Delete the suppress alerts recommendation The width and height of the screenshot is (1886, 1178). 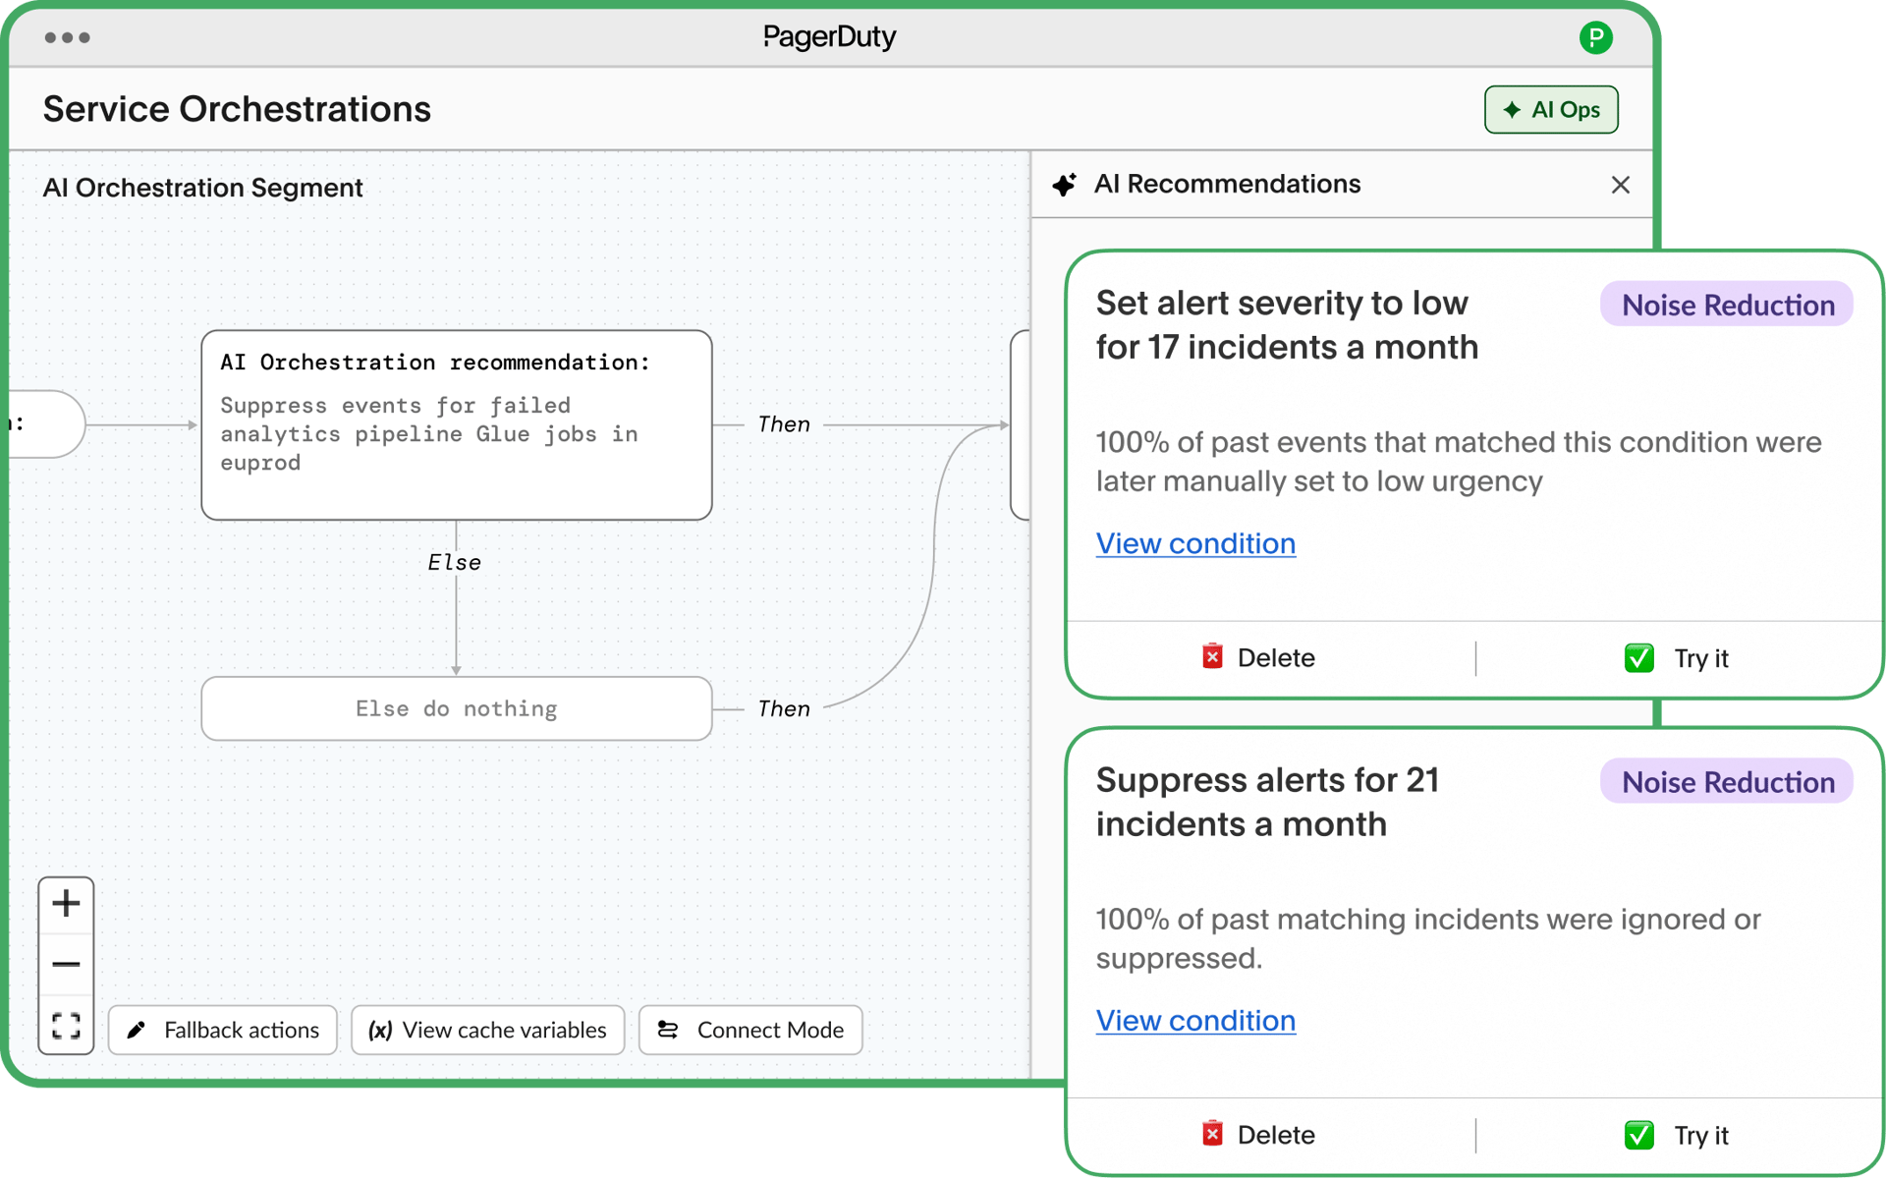(1258, 1135)
